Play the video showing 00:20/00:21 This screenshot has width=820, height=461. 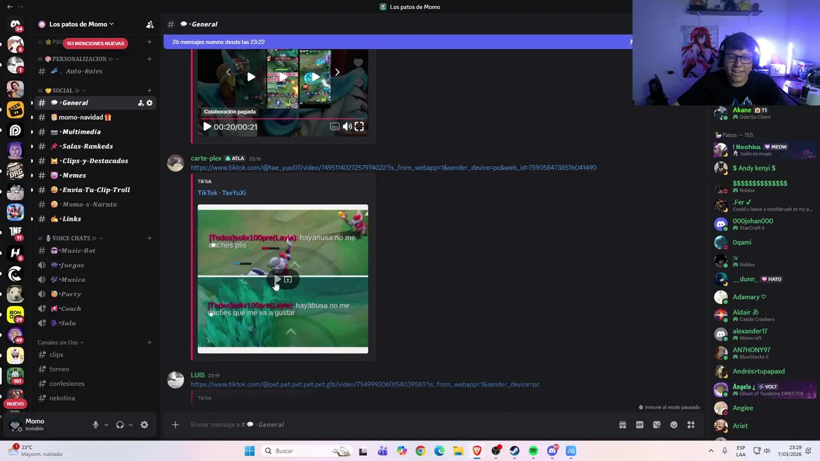tap(207, 127)
